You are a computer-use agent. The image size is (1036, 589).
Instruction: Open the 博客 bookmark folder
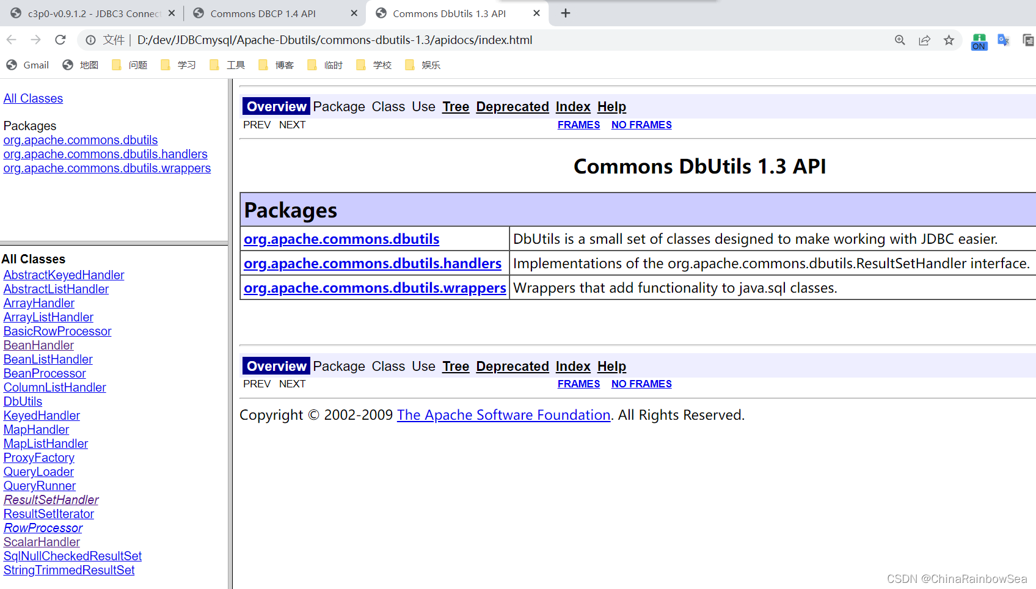click(x=276, y=65)
